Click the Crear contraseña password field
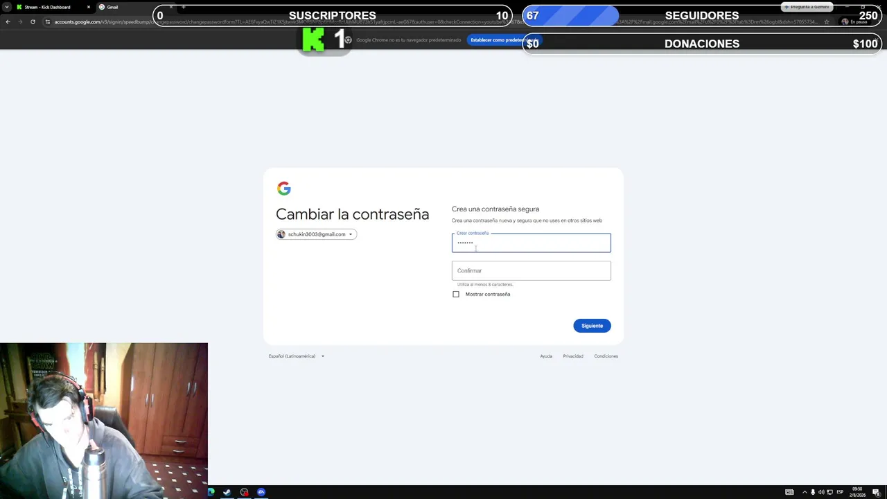This screenshot has width=887, height=499. (532, 243)
